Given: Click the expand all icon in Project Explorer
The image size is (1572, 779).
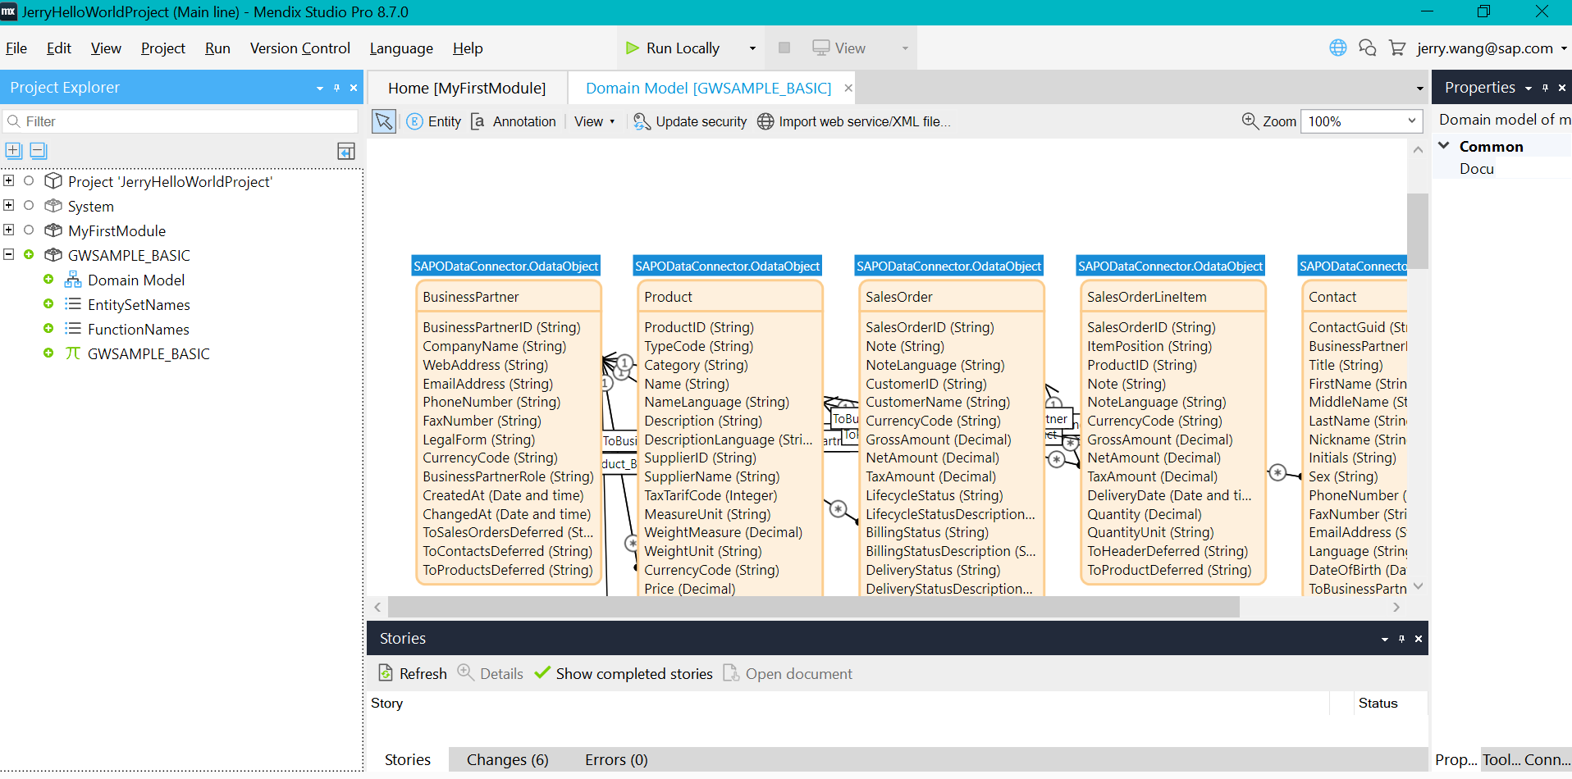Looking at the screenshot, I should pyautogui.click(x=14, y=150).
